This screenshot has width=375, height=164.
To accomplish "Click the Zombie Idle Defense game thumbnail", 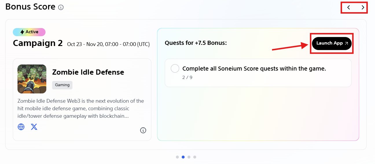I will point(32,79).
